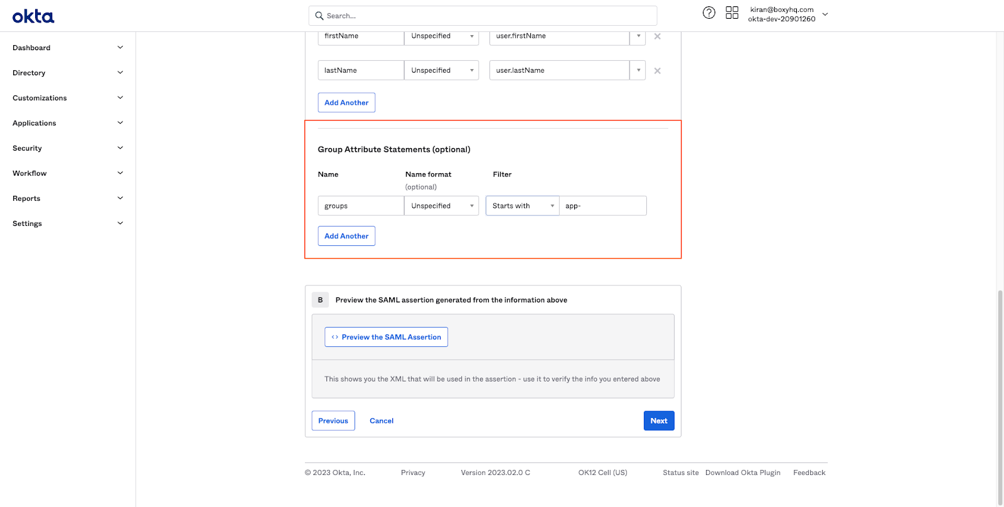Viewport: 1004px width, 507px height.
Task: Click the firstName name field
Action: pos(361,36)
